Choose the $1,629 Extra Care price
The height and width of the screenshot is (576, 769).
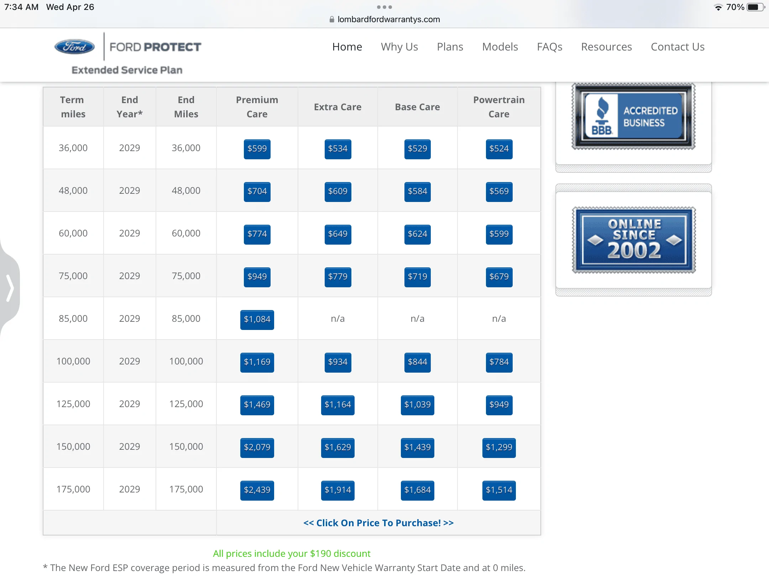338,447
